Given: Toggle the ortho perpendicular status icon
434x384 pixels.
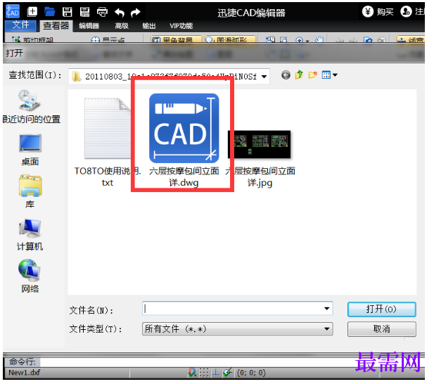Looking at the screenshot, I should [216, 373].
